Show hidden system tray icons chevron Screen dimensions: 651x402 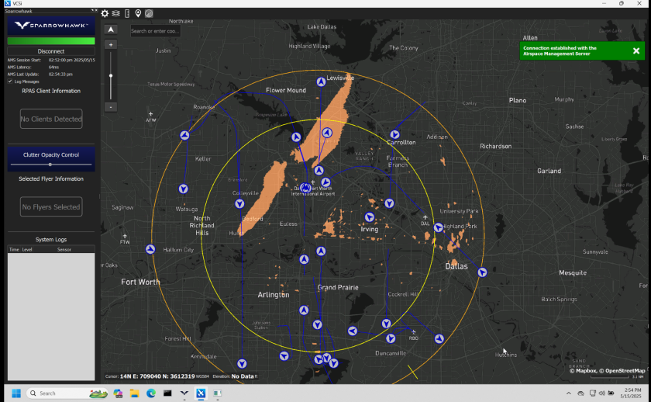click(568, 393)
